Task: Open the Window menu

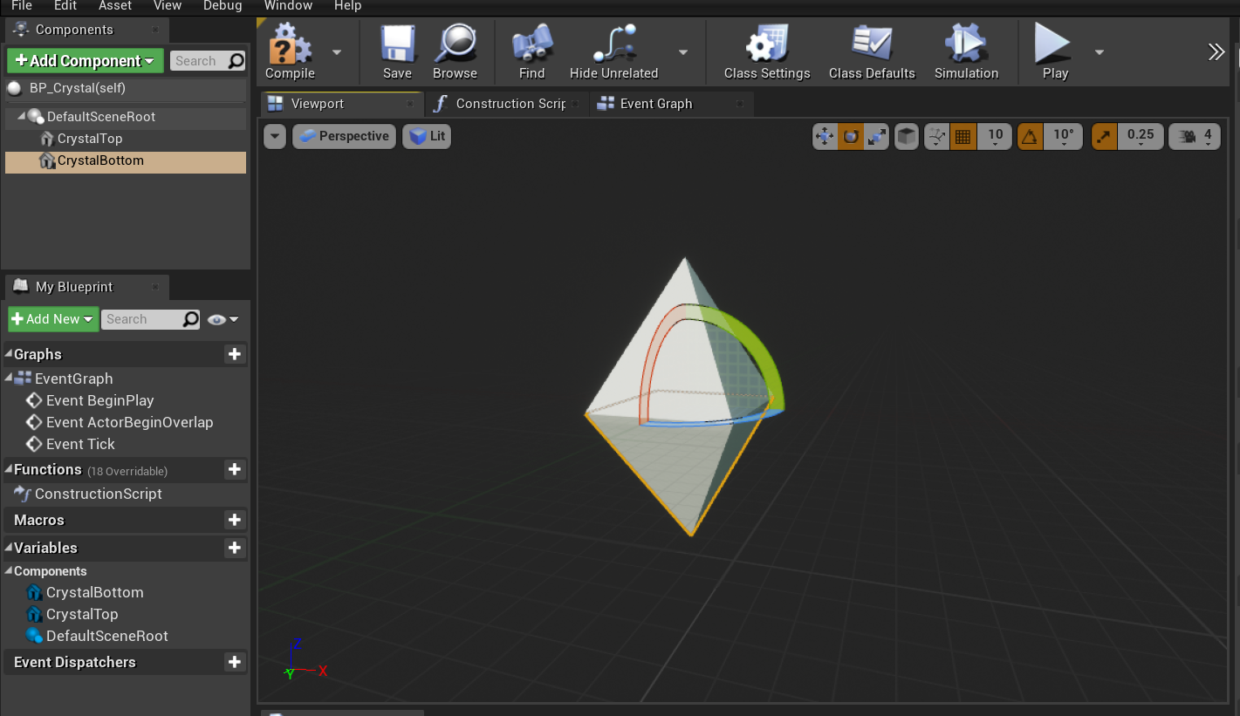Action: (x=288, y=6)
